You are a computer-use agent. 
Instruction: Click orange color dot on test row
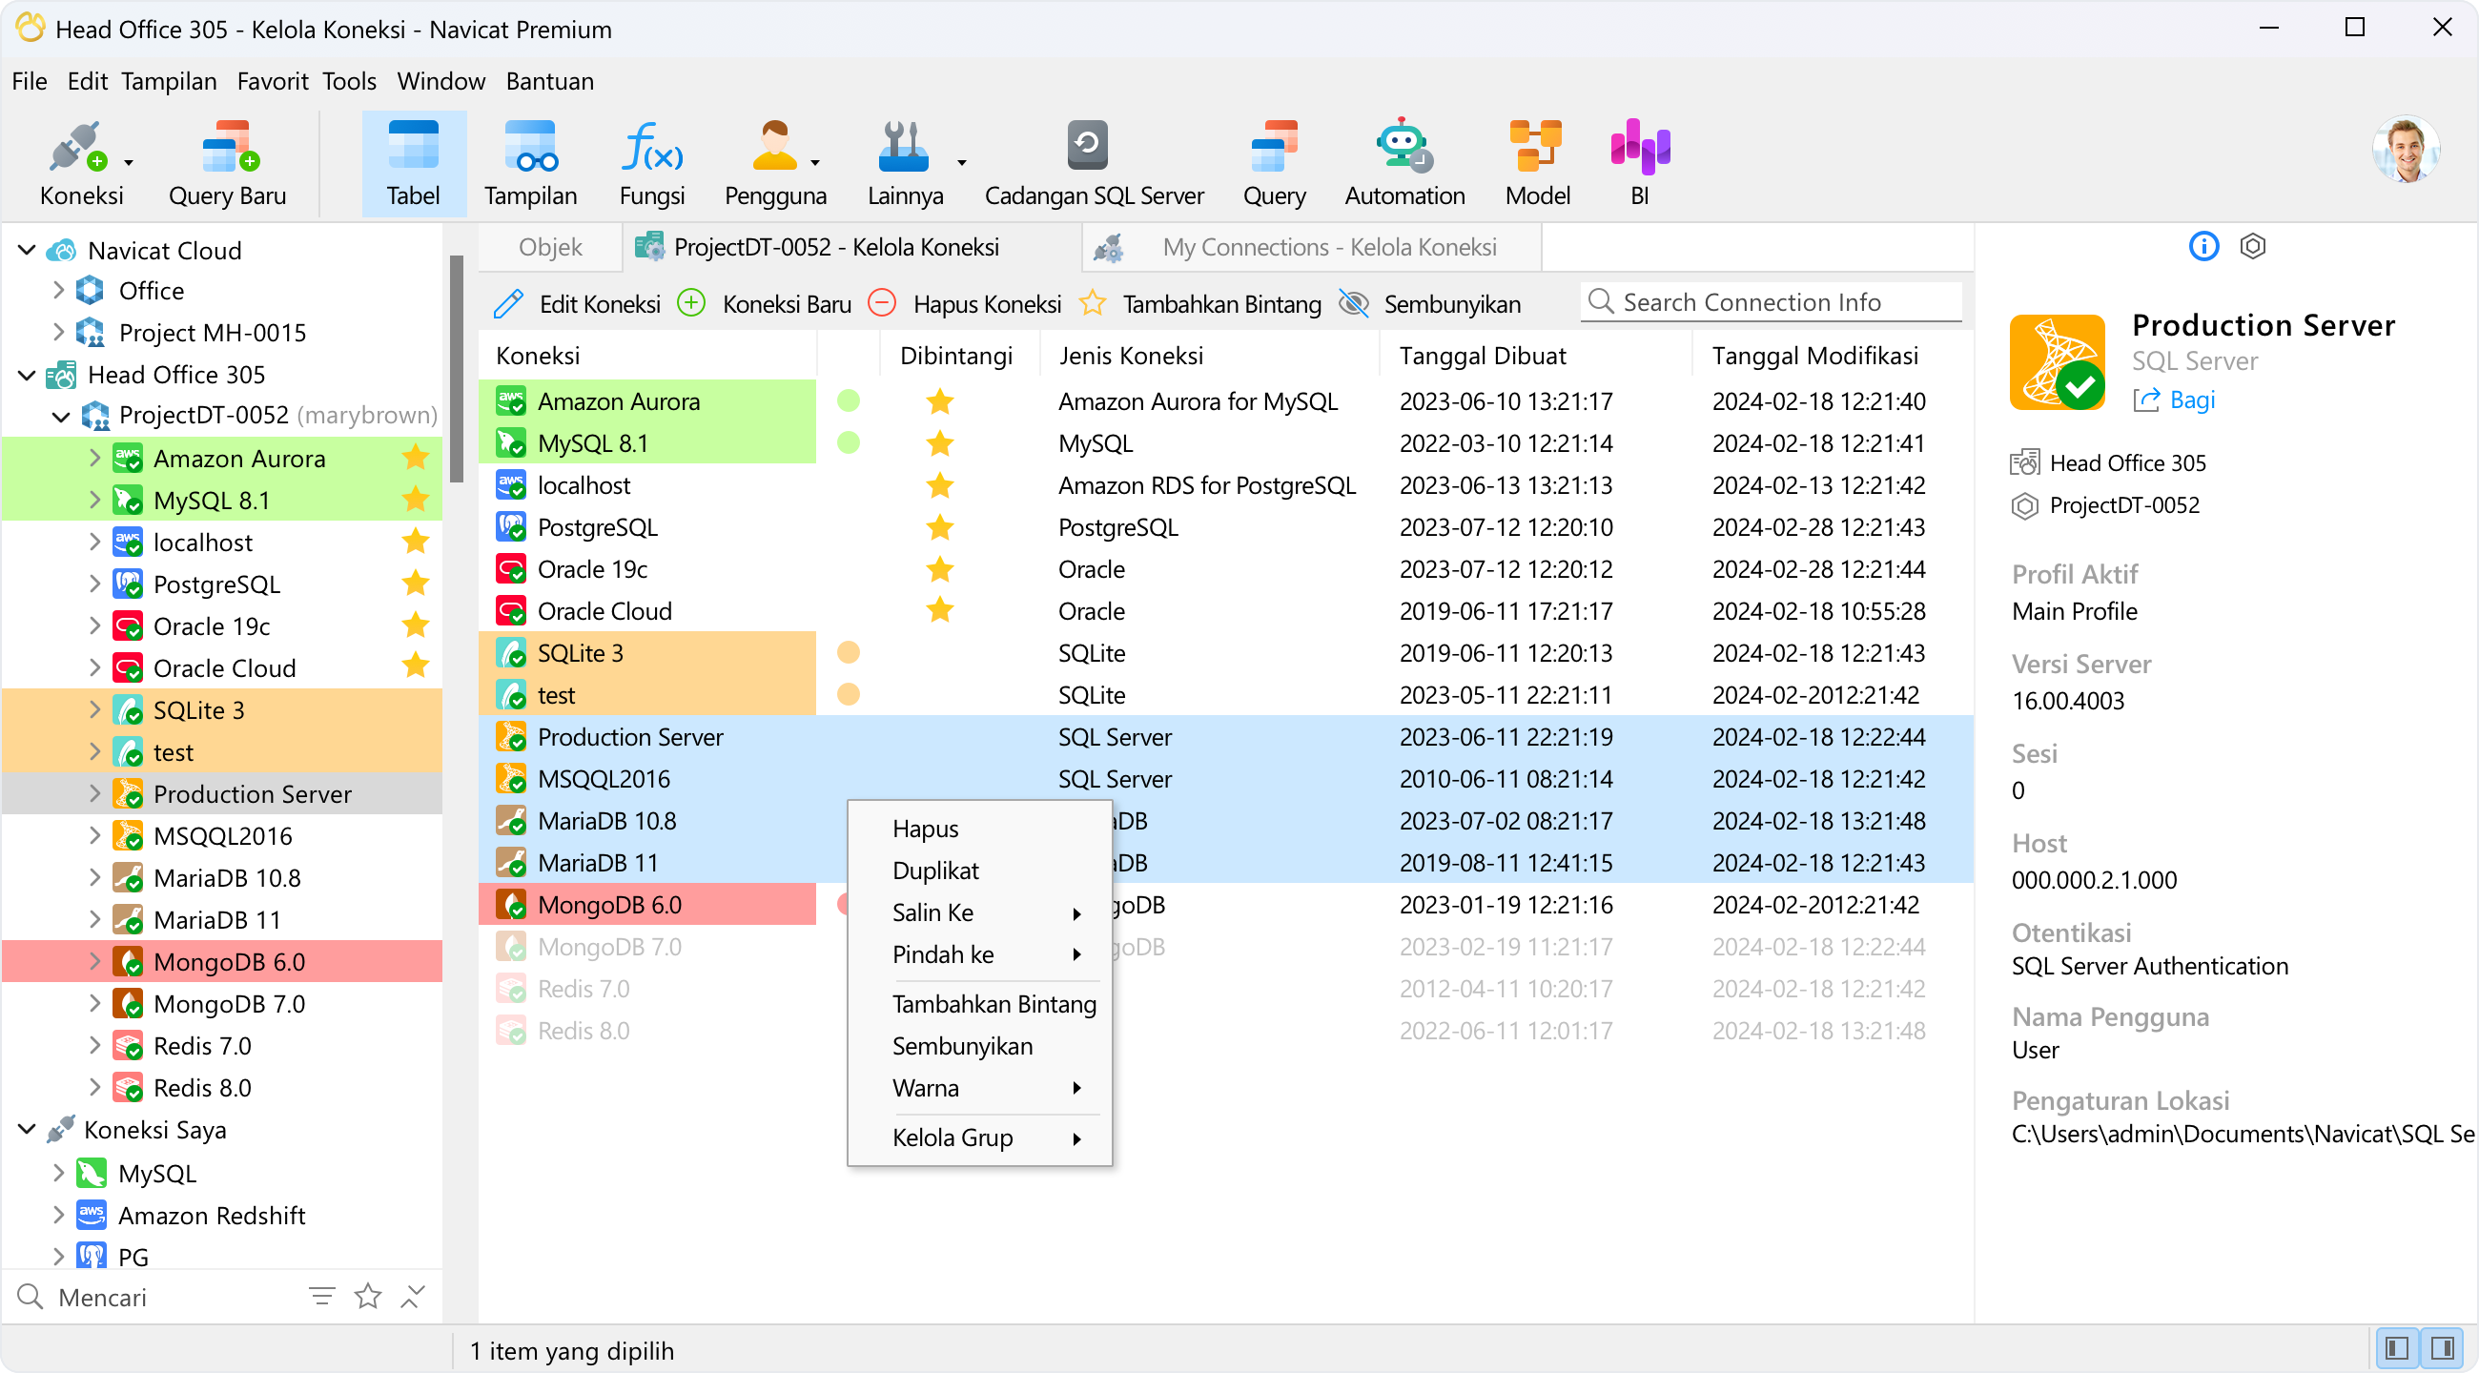pos(849,694)
